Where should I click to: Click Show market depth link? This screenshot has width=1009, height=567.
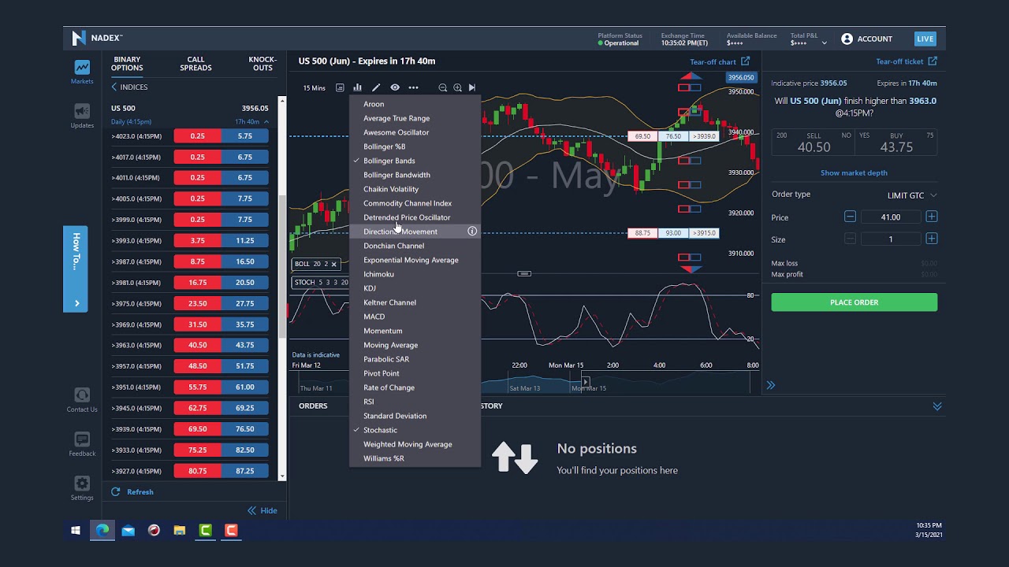(854, 172)
